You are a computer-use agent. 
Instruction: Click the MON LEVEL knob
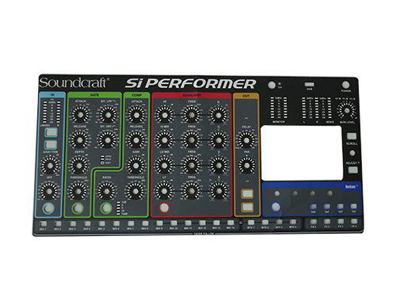click(347, 111)
